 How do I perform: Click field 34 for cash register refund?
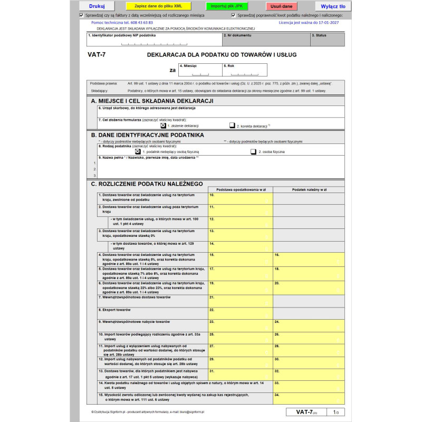[309, 399]
